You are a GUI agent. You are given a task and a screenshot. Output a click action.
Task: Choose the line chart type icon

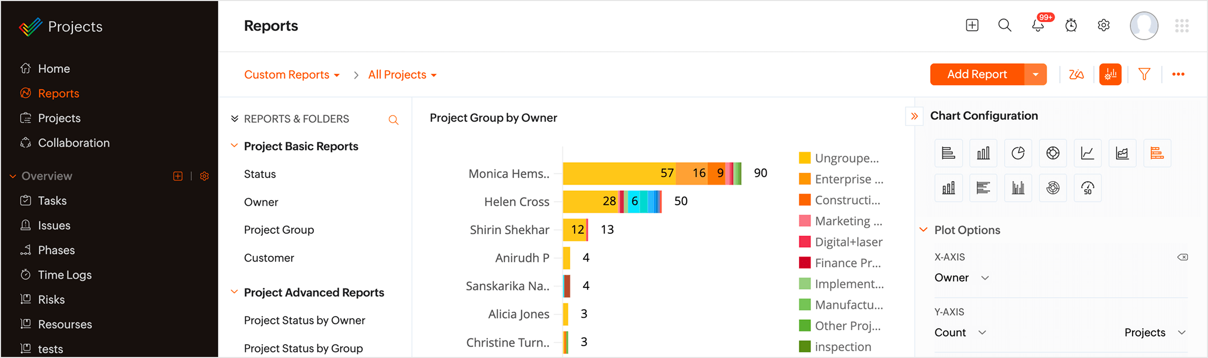click(x=1088, y=153)
